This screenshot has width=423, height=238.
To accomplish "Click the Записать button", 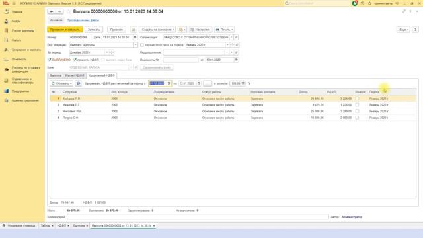I will tap(94, 30).
